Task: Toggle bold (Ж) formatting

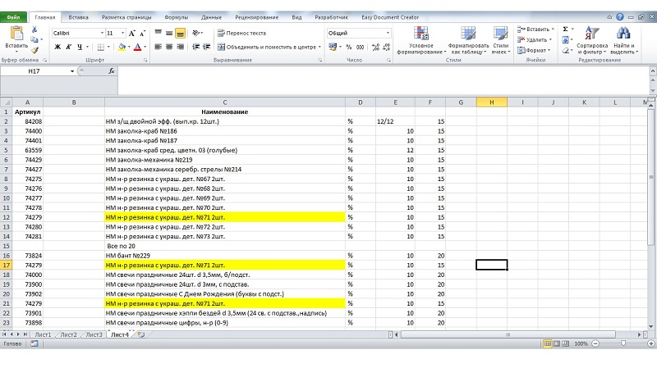Action: tap(57, 47)
